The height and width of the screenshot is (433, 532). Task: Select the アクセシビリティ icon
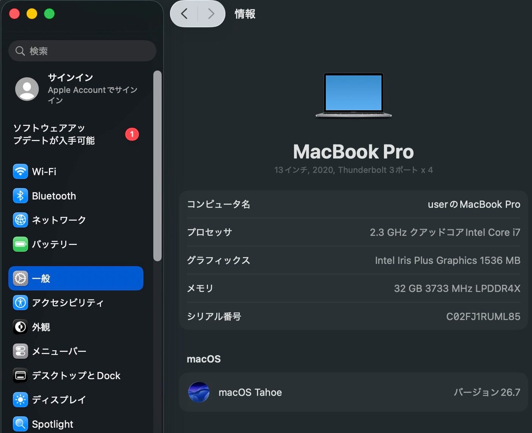point(20,303)
